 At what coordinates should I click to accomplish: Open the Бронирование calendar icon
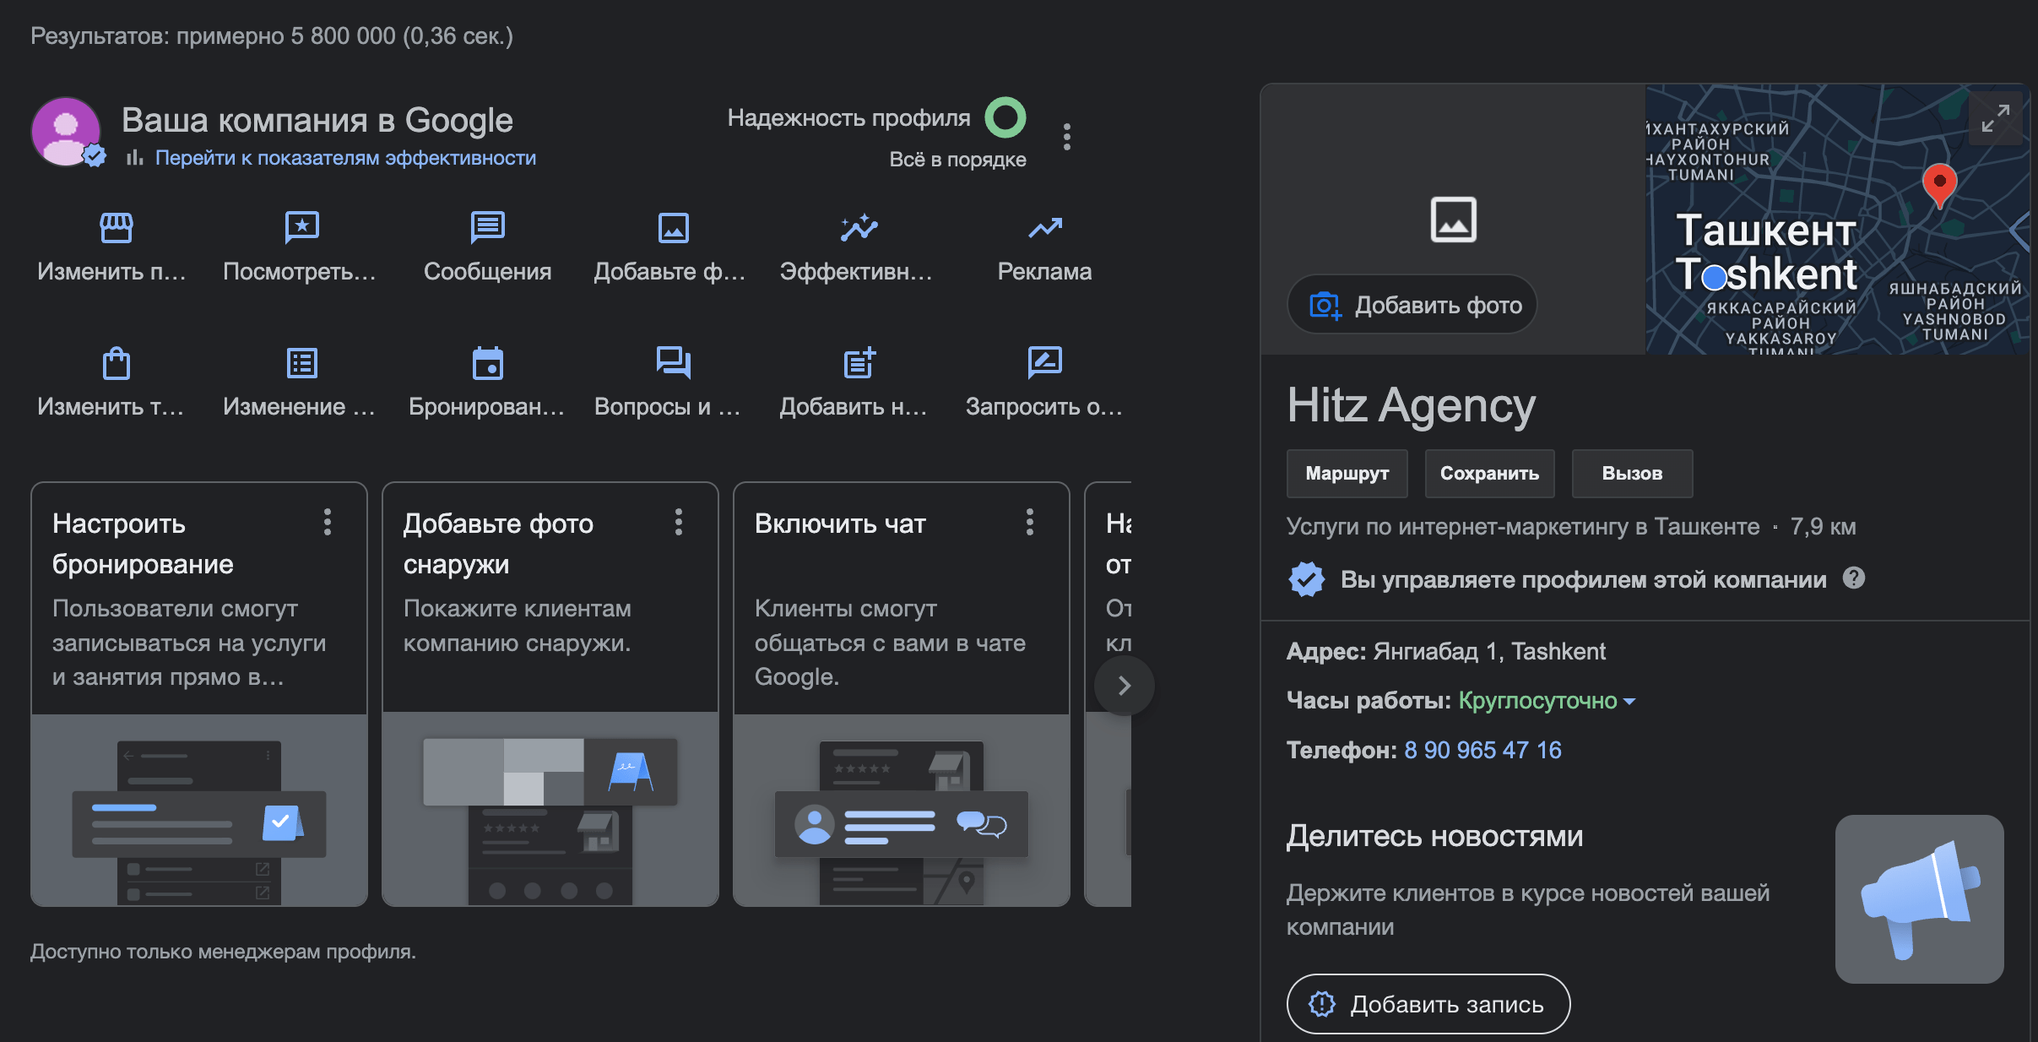[x=487, y=363]
